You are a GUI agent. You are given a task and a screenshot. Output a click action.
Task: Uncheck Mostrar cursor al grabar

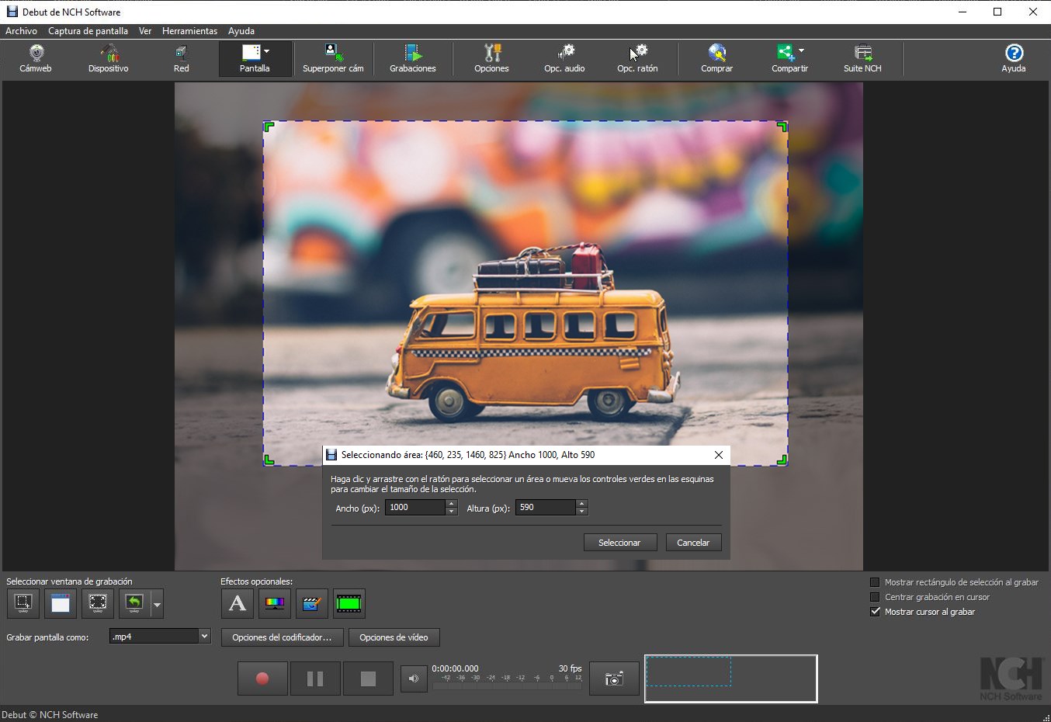875,612
